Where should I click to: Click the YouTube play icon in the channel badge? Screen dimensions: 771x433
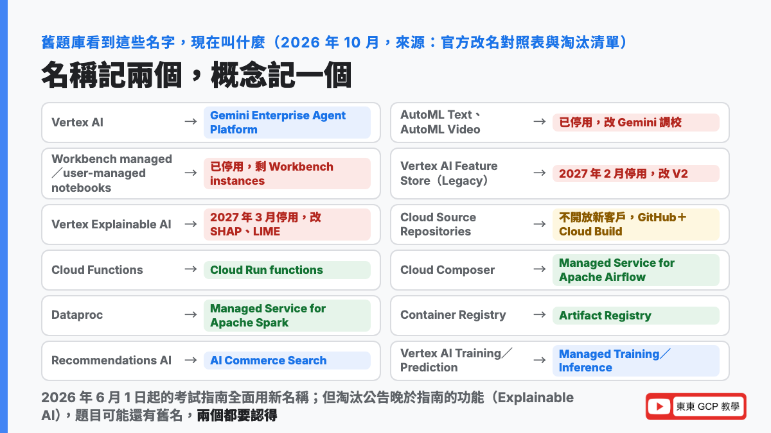tap(660, 406)
